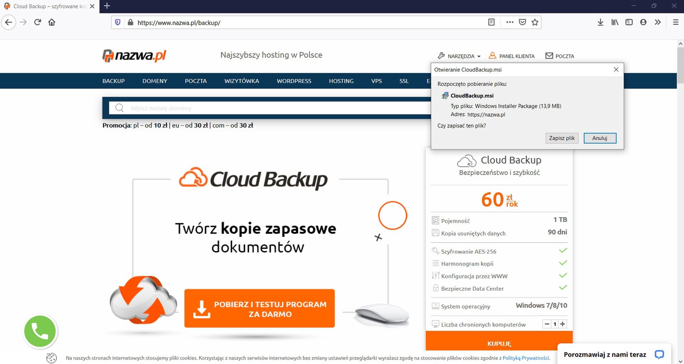Open the browser home page

click(x=52, y=22)
